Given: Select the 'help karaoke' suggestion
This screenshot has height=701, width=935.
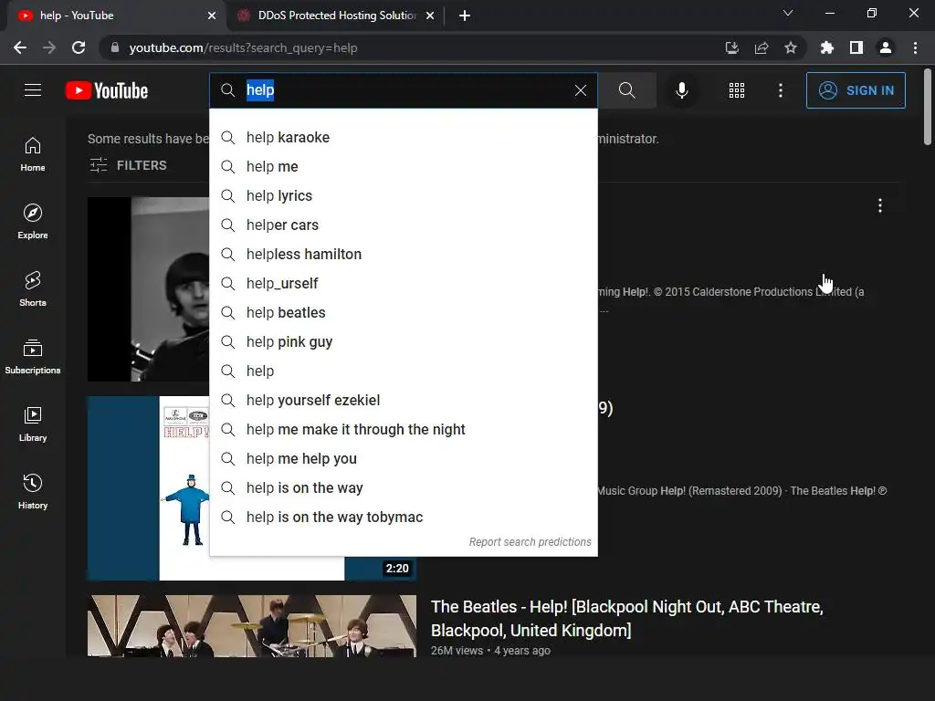Looking at the screenshot, I should coord(403,137).
